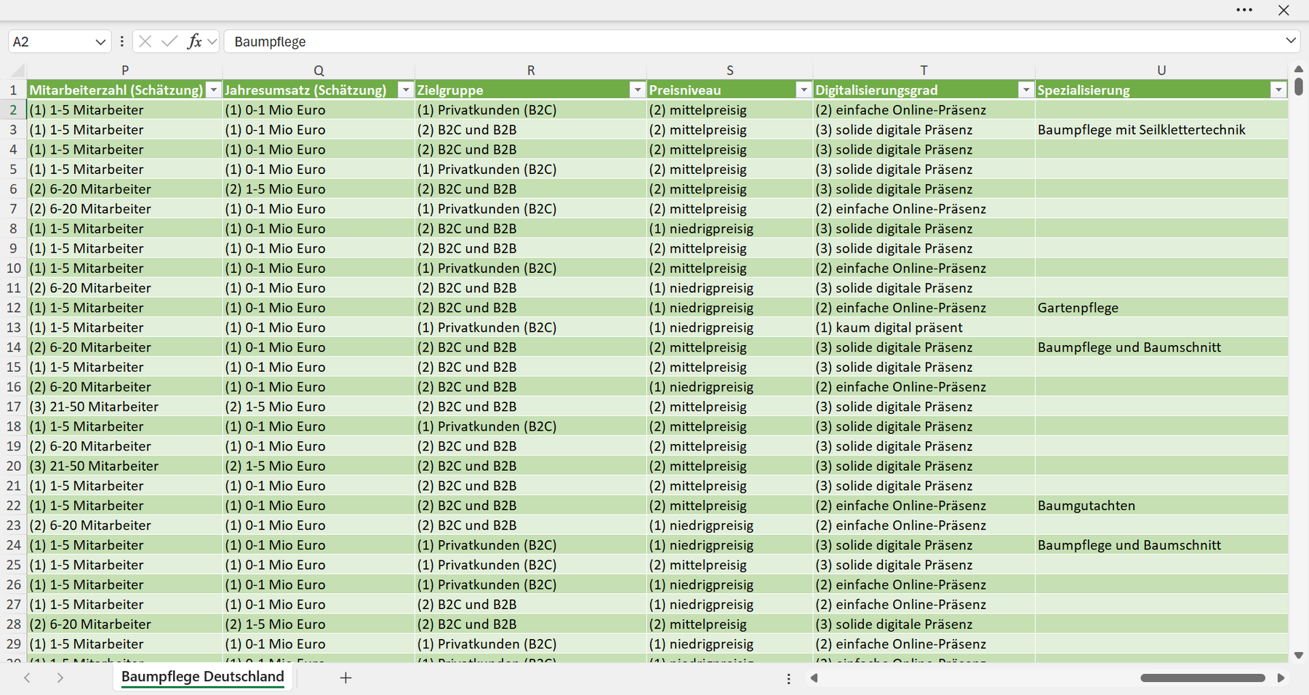Screen dimensions: 1309x695
Task: Select '(2) B2C und B2B' in row 3
Action: pyautogui.click(x=531, y=130)
